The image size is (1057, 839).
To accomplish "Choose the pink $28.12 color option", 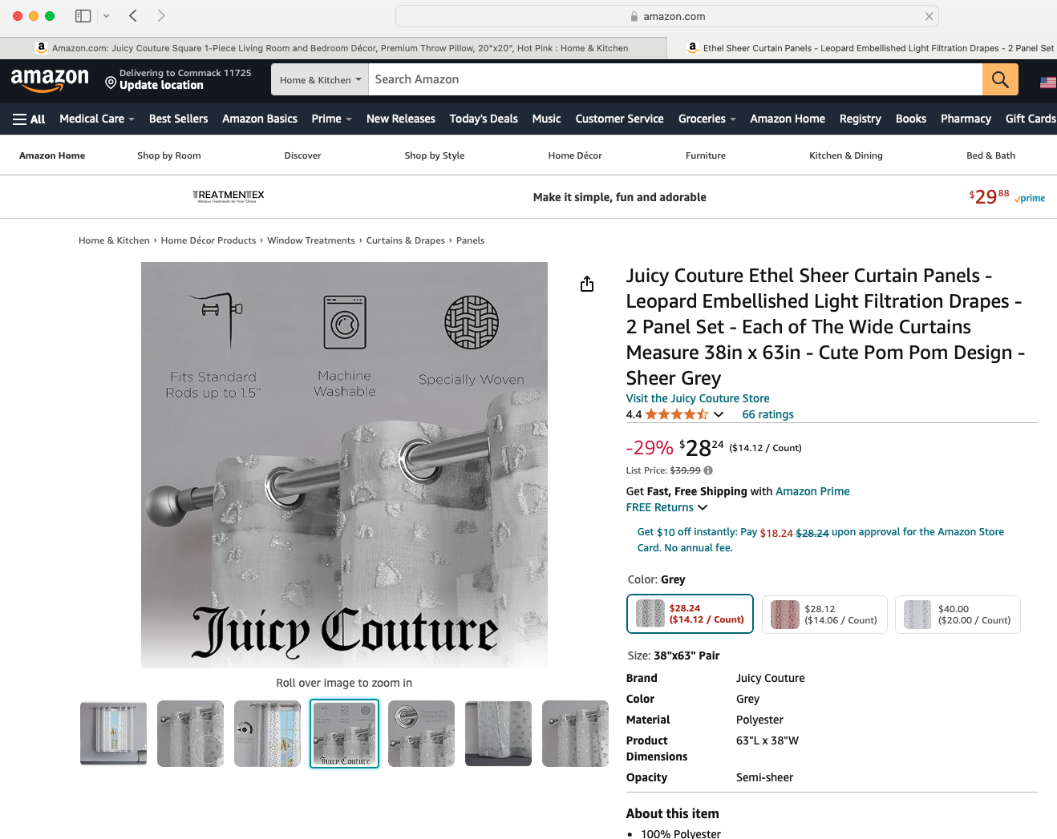I will (824, 615).
